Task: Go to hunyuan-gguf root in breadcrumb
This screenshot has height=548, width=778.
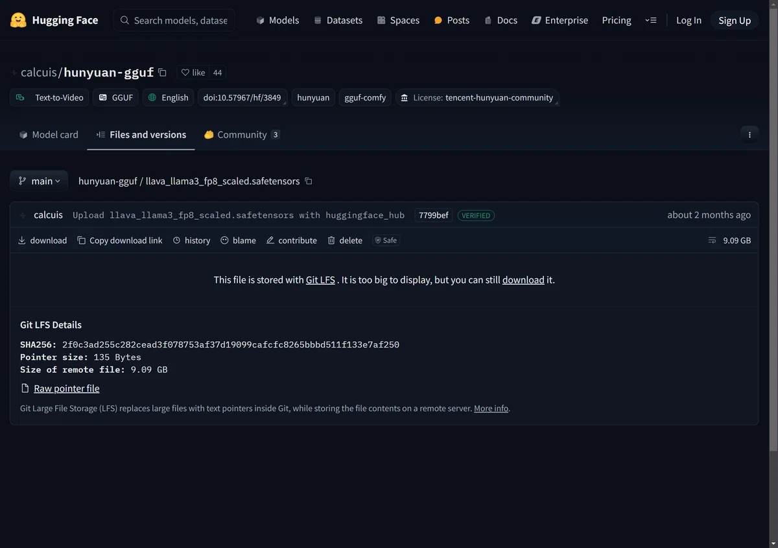Action: tap(108, 181)
